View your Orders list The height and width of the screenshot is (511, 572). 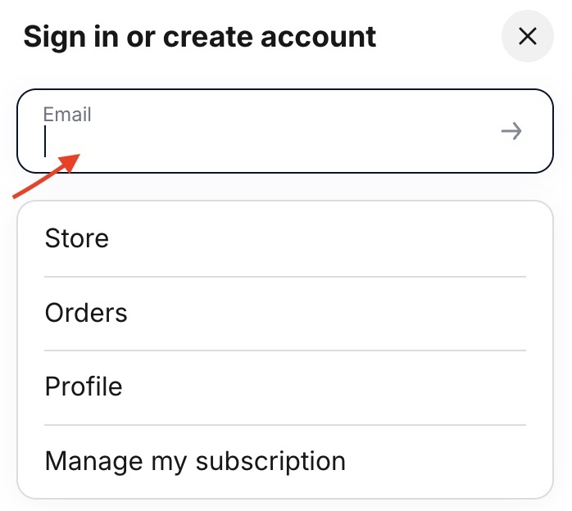pos(285,313)
